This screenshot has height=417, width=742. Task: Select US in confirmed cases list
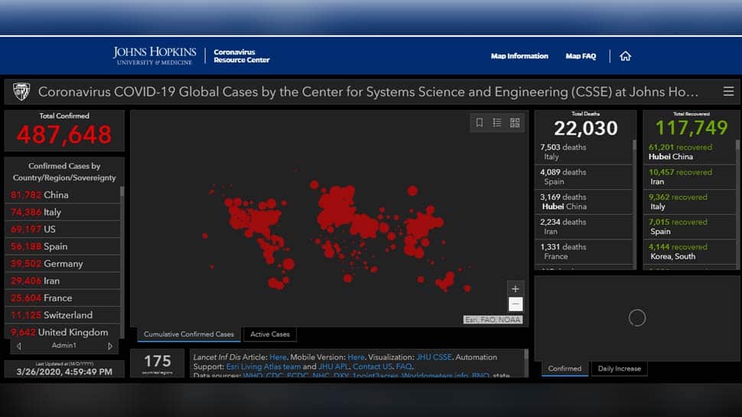coord(62,229)
